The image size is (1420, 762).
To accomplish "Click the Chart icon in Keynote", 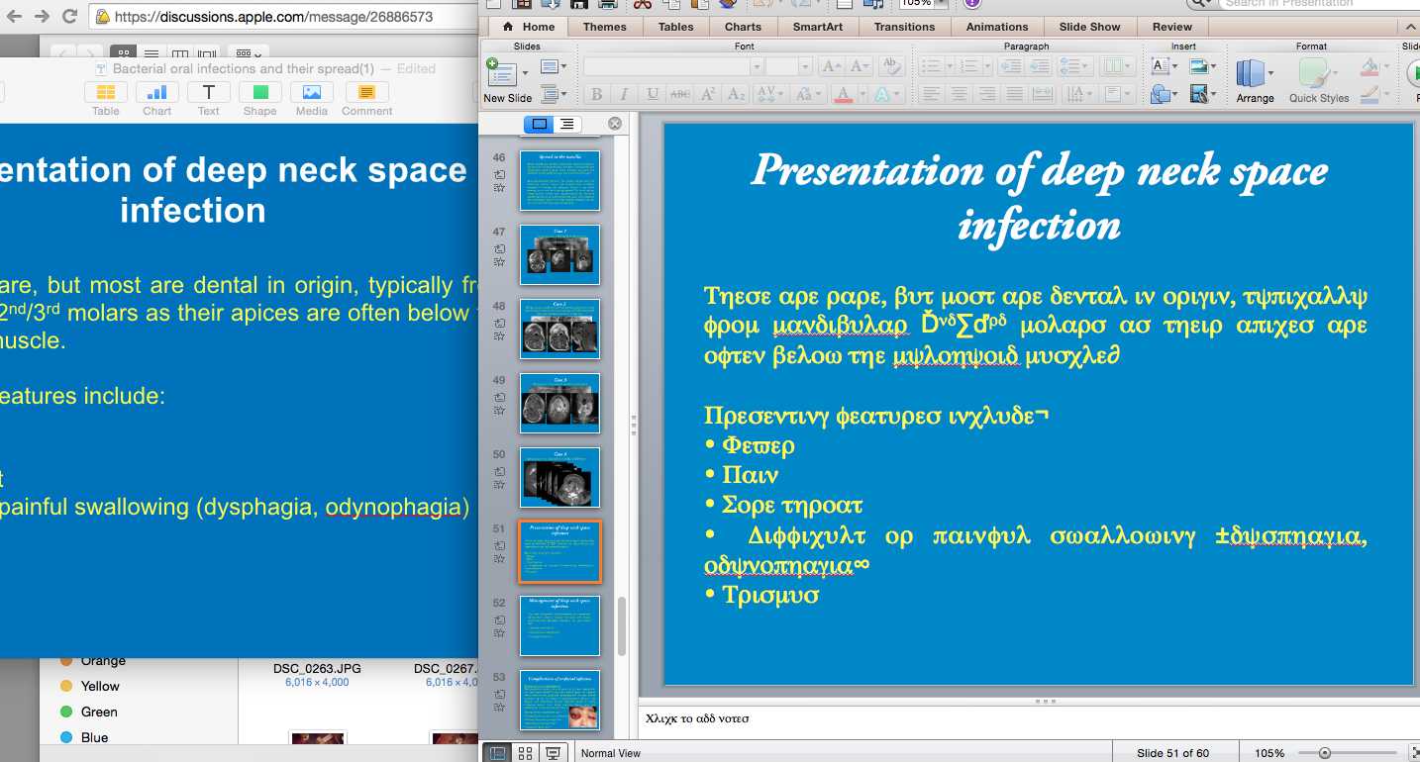I will pyautogui.click(x=156, y=93).
